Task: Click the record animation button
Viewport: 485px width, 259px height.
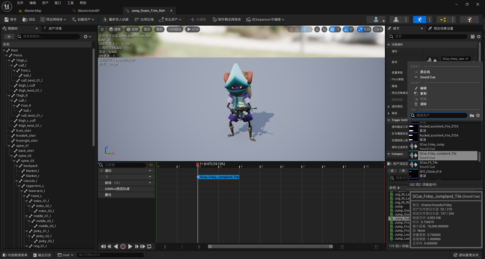Action: click(123, 246)
